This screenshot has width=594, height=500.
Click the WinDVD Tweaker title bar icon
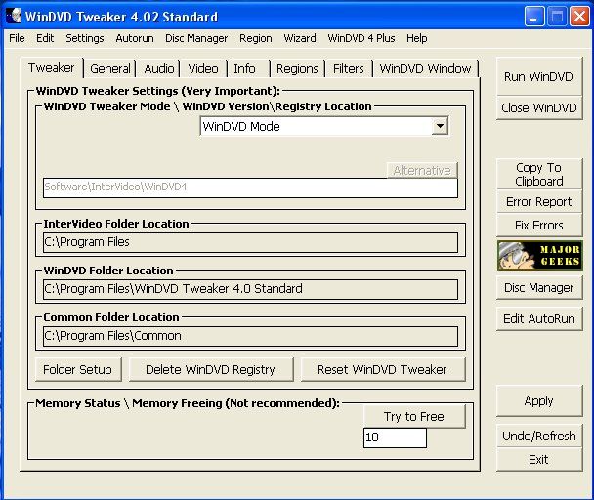coord(14,16)
